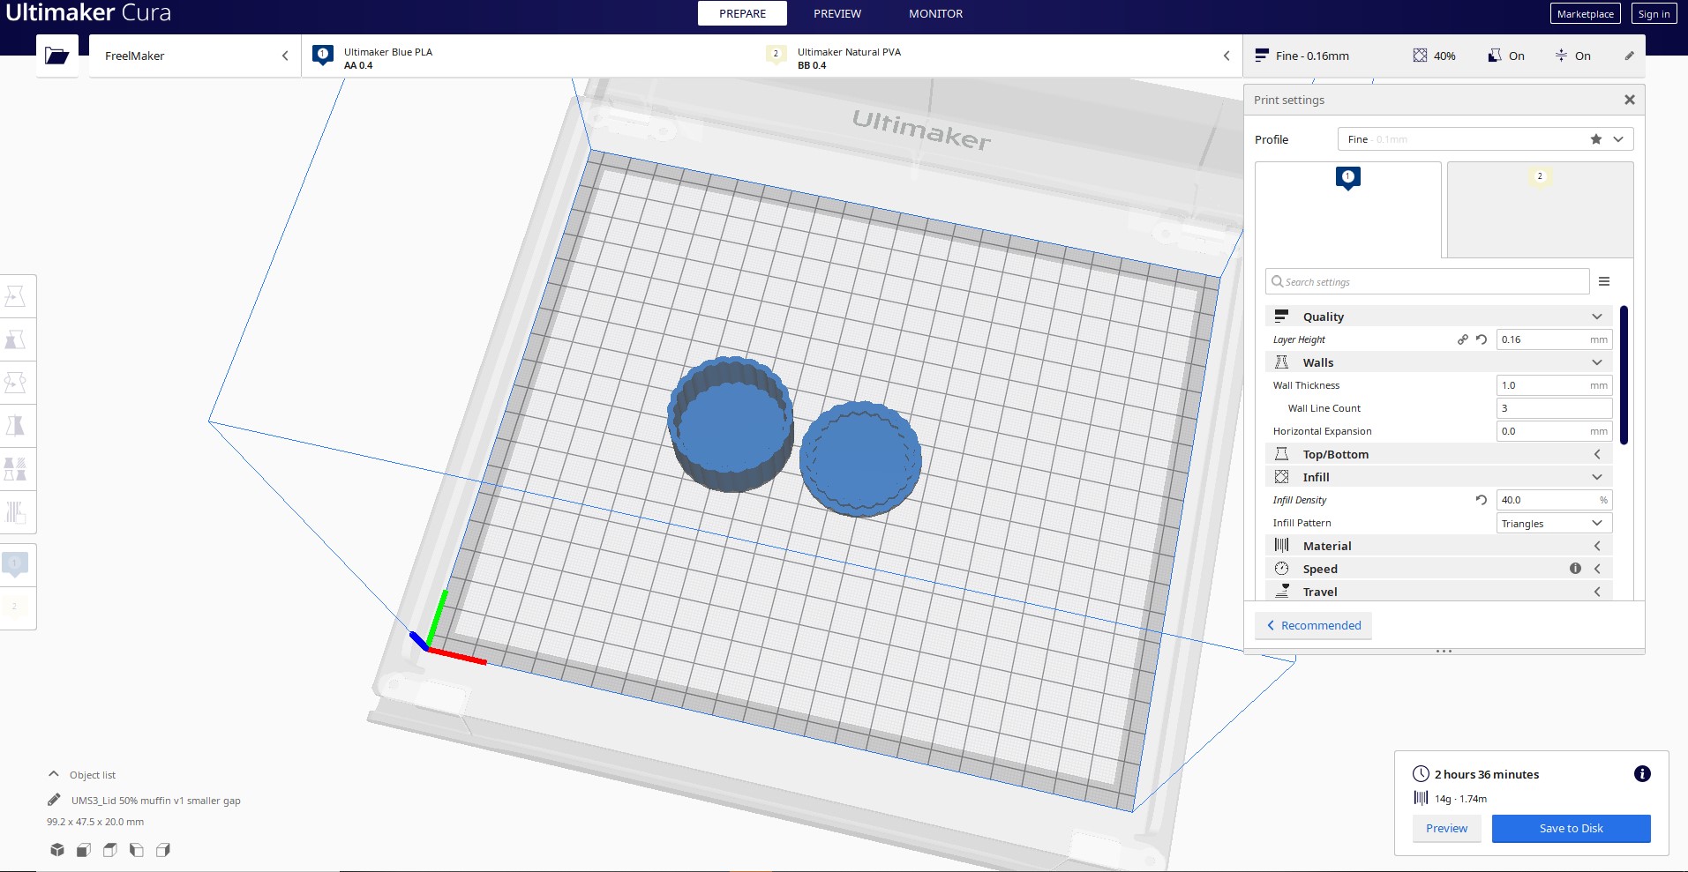The height and width of the screenshot is (872, 1688).
Task: Select the UMS3_Lid object in the list
Action: click(155, 801)
